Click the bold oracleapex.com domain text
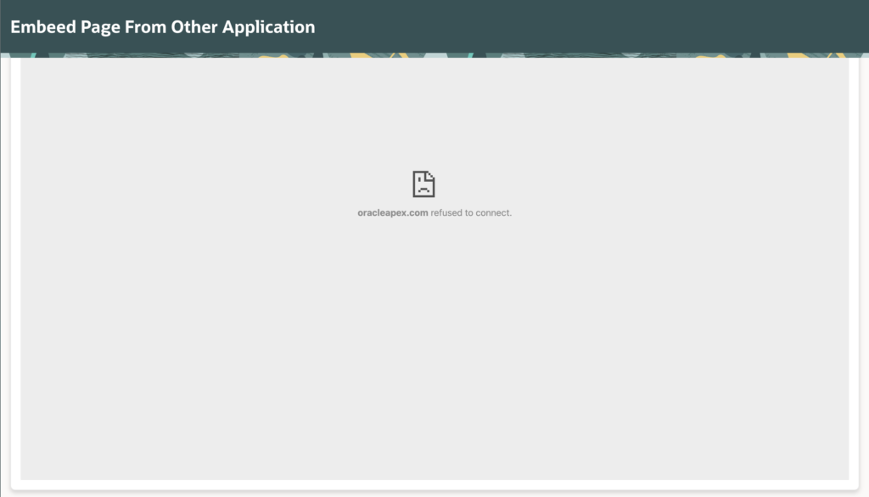The image size is (869, 497). click(x=392, y=212)
